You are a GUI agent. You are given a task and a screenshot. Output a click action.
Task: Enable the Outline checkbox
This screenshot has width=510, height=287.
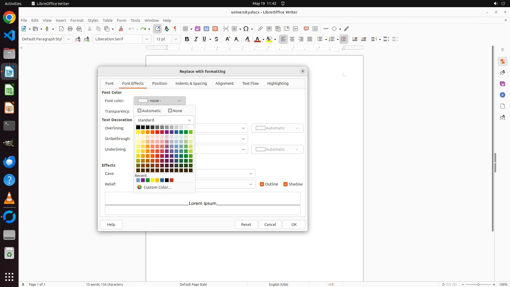[262, 184]
